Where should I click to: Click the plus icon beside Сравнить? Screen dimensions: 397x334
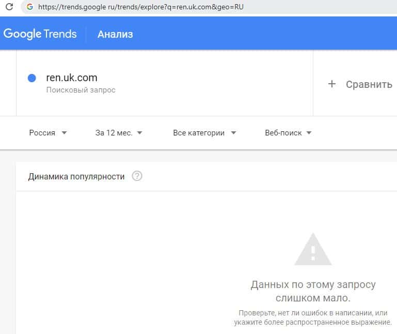coord(332,84)
